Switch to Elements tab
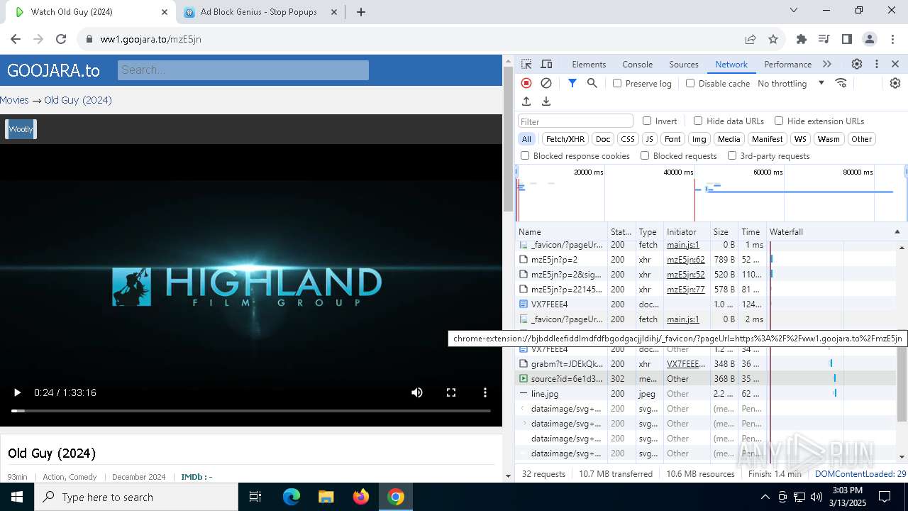908x511 pixels. [589, 64]
